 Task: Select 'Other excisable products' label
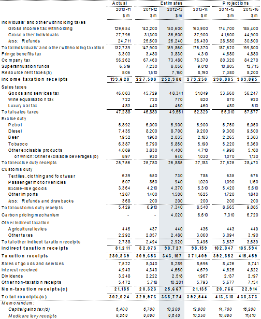click(x=35, y=150)
